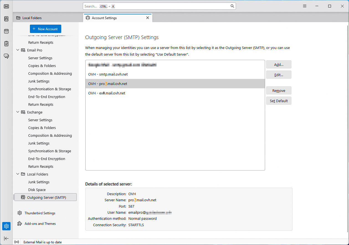Click the Settings gear icon in spaces bar
This screenshot has width=349, height=245.
coord(6,226)
